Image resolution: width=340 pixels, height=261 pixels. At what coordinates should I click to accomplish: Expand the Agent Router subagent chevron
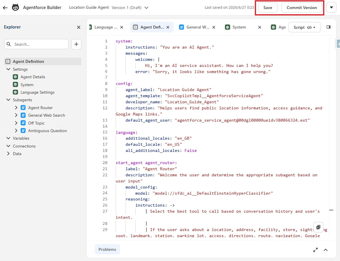coord(16,107)
